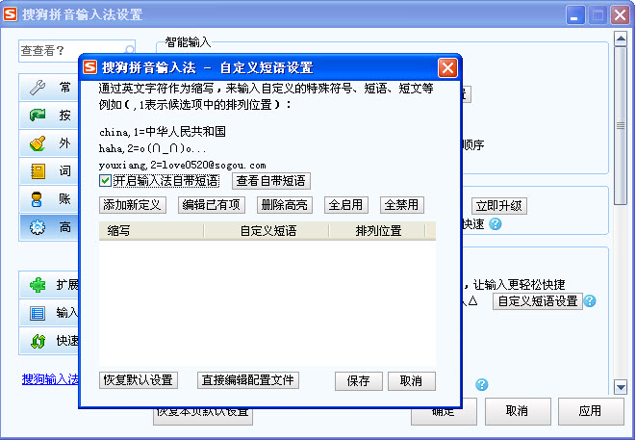Click the green key-arrow sidebar icon
The image size is (636, 440).
38,116
